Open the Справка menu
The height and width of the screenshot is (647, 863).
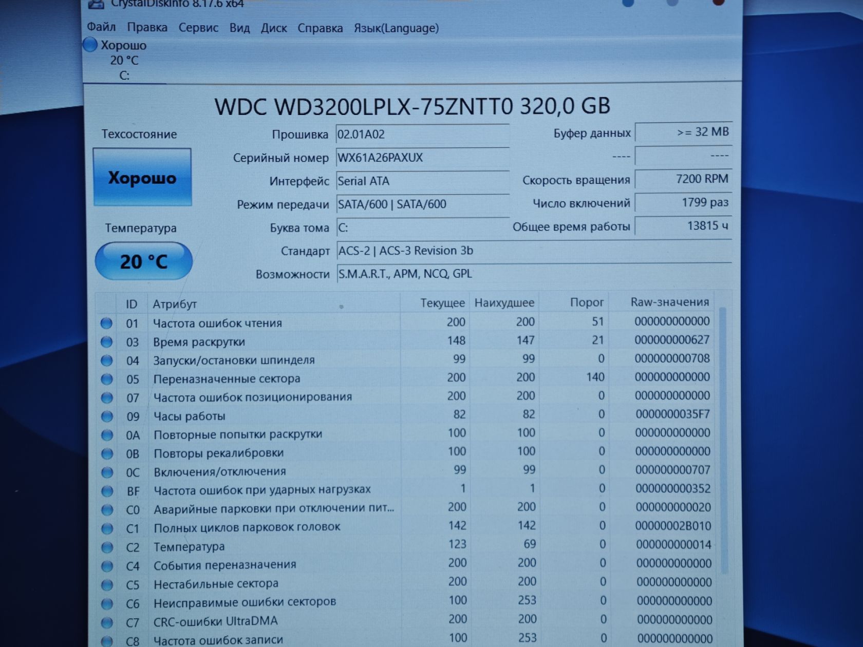coord(320,28)
